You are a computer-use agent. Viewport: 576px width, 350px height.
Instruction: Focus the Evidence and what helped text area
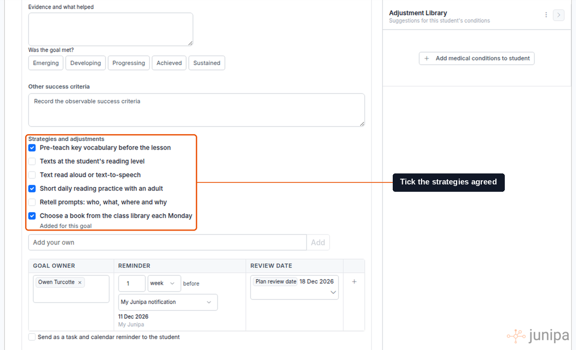110,29
